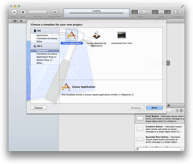Click the Cancel button

[38, 108]
